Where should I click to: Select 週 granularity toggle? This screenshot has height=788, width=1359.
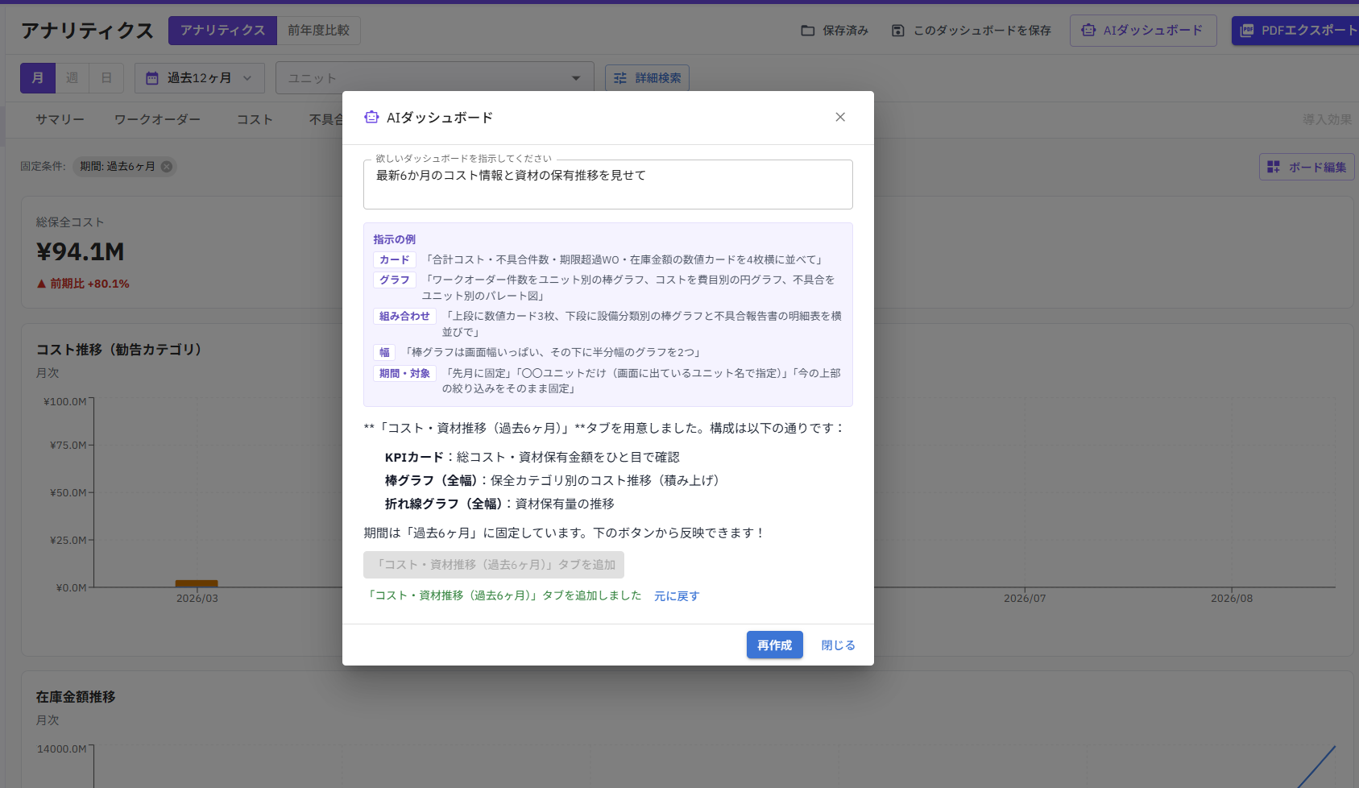click(x=73, y=78)
